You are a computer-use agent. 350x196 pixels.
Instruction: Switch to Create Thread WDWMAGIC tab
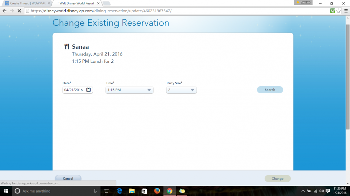(26, 3)
